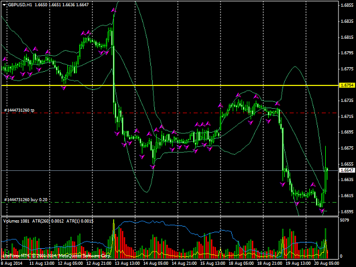Click the 0 value on volume scale

tap(341, 256)
